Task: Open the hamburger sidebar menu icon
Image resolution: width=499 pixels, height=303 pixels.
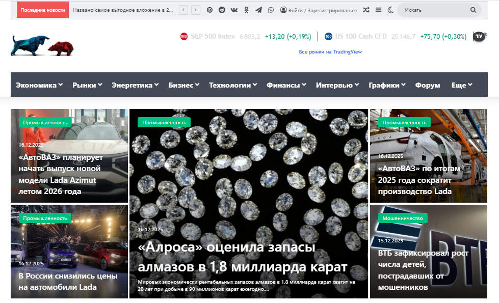Action: pyautogui.click(x=378, y=10)
